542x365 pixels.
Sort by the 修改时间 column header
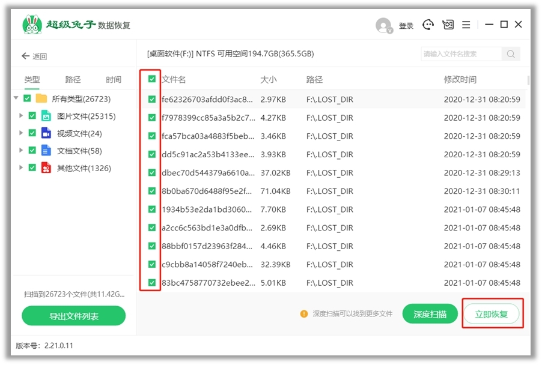(460, 80)
